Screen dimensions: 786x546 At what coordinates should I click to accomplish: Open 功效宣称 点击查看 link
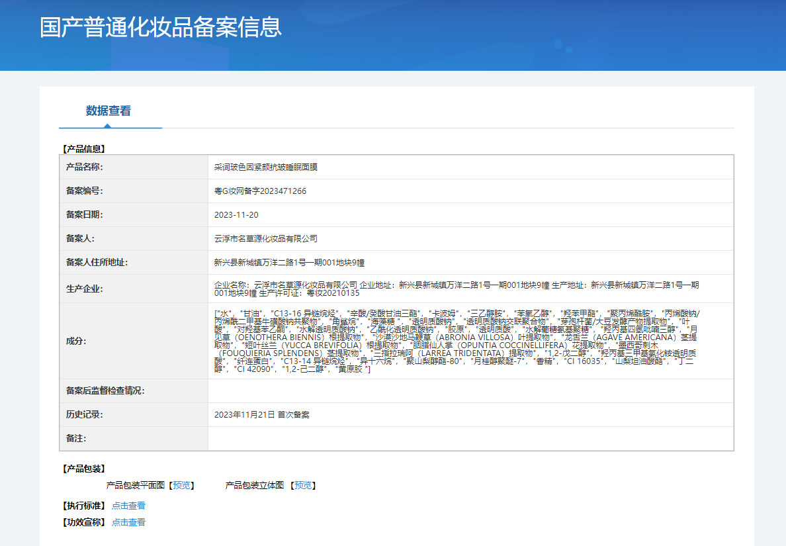point(128,522)
